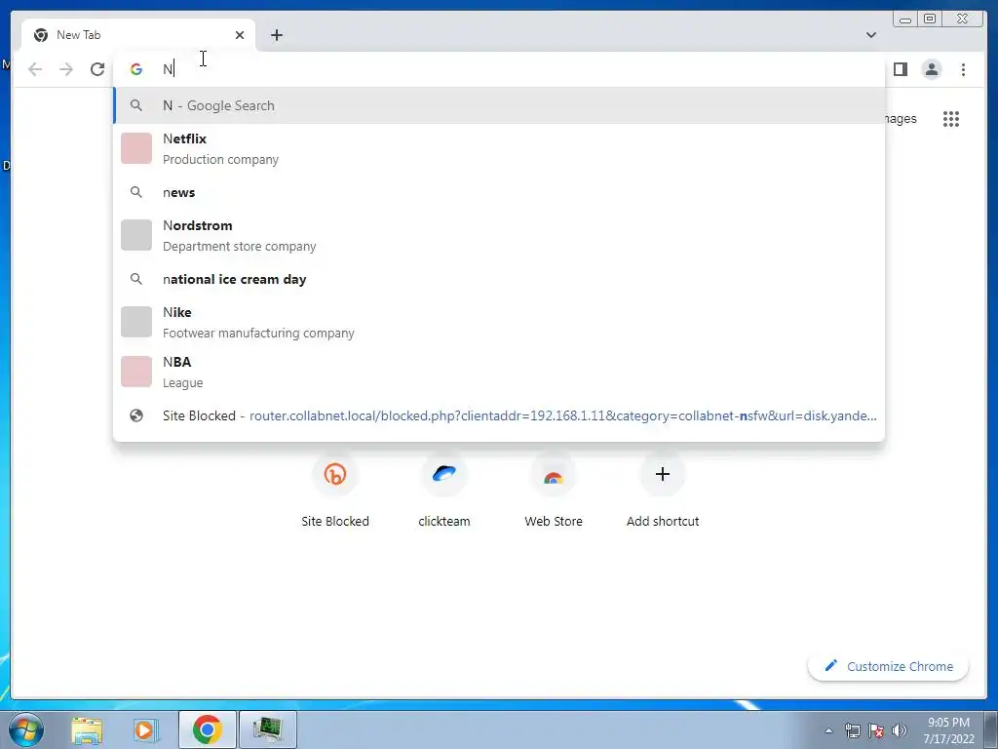Launch Windows Media Player from taskbar
Screen dimensions: 998x749
[147, 730]
